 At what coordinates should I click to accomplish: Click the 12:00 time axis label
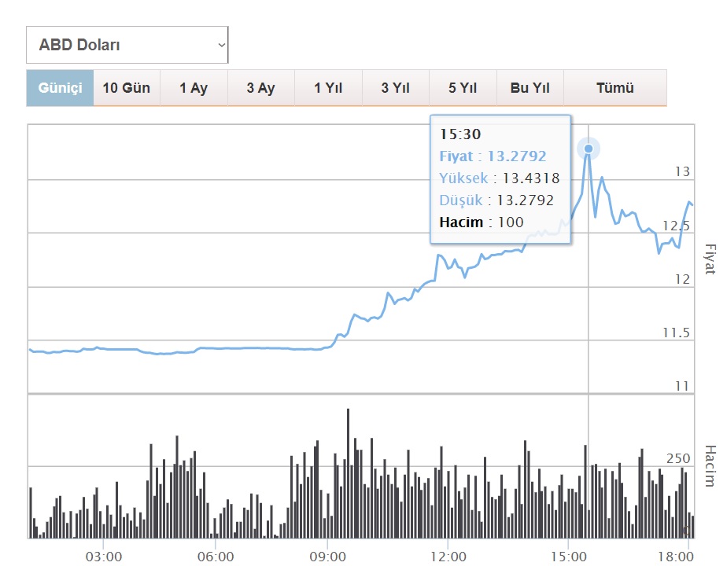(448, 557)
